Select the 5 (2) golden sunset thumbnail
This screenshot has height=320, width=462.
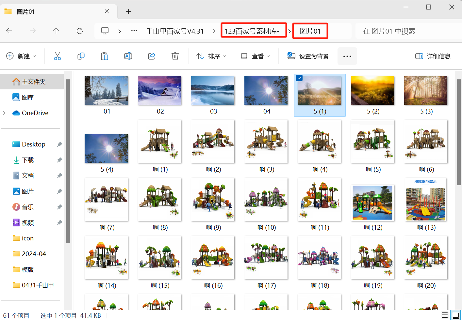click(372, 90)
